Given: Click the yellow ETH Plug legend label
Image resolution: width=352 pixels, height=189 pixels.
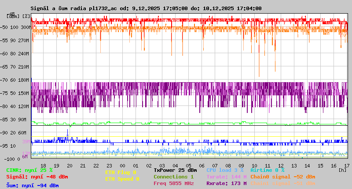Looking at the screenshot, I should pos(121,172).
